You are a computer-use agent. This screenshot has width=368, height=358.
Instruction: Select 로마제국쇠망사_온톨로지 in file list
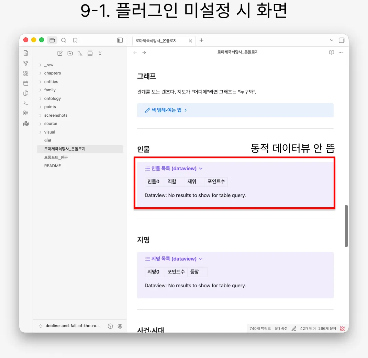80,149
